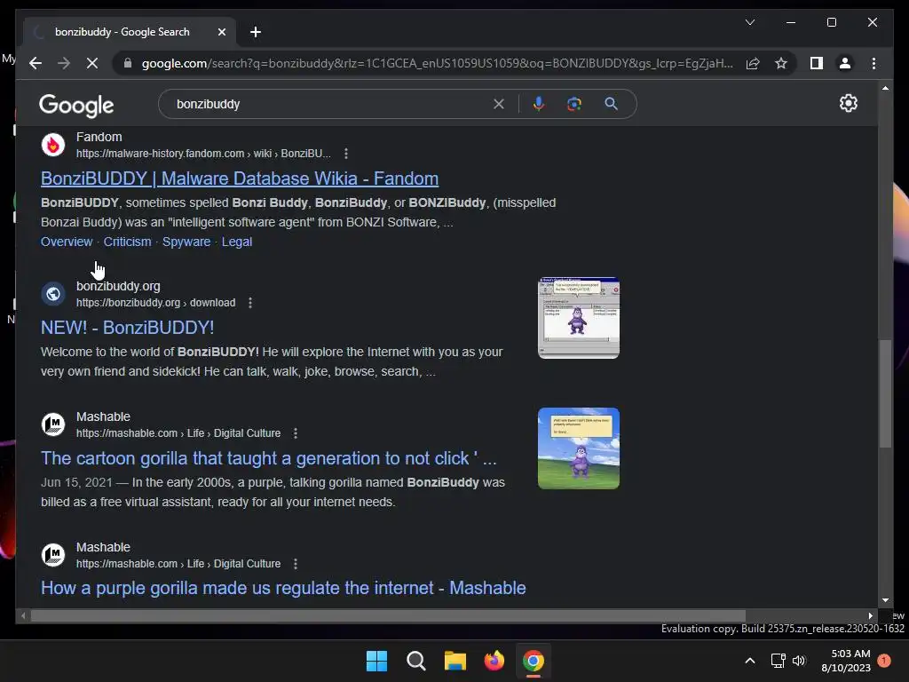Open Google quick settings gear

click(848, 103)
